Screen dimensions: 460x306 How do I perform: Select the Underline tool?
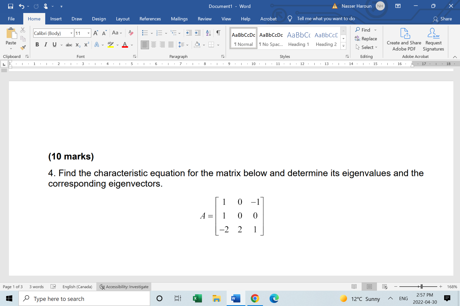click(x=54, y=44)
